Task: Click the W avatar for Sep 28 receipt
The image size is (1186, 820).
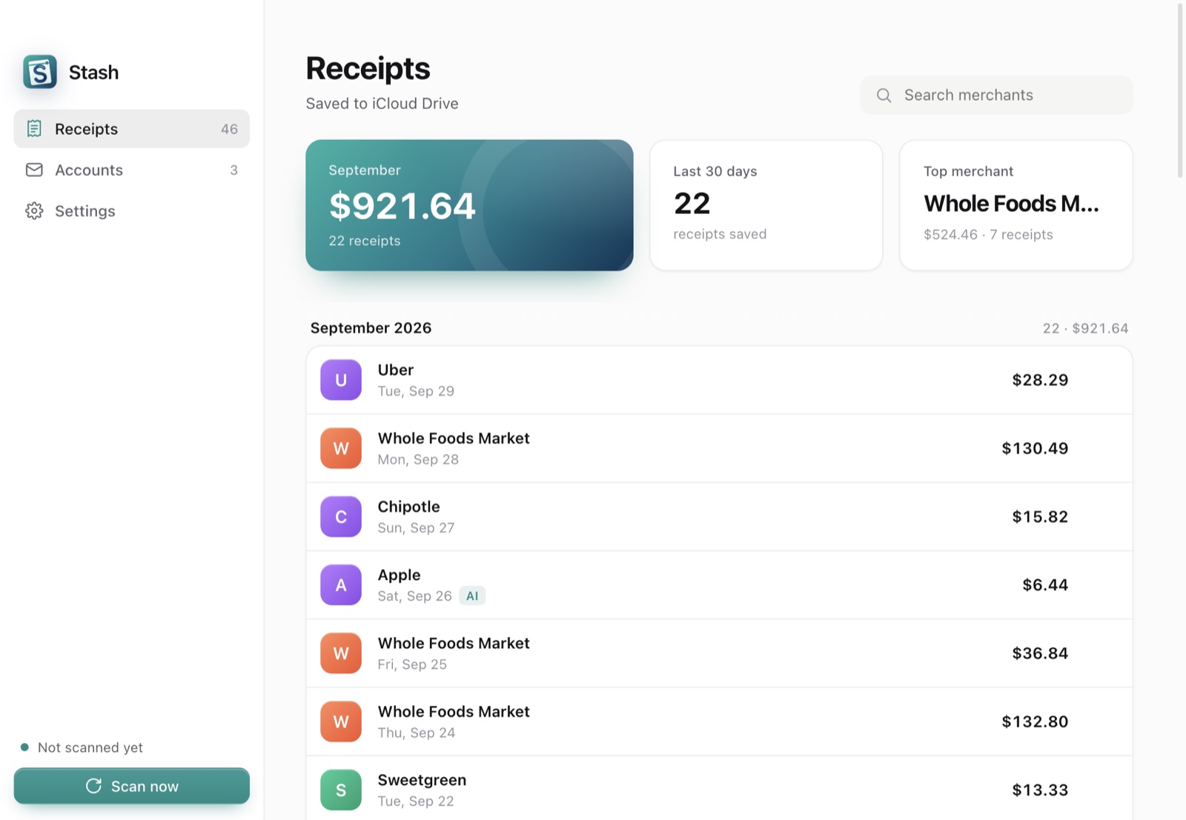Action: click(341, 448)
